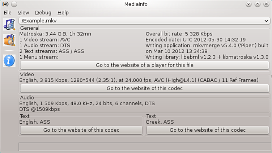
Task: Go to codec website for Greek ASS text
Action: pyautogui.click(x=208, y=130)
